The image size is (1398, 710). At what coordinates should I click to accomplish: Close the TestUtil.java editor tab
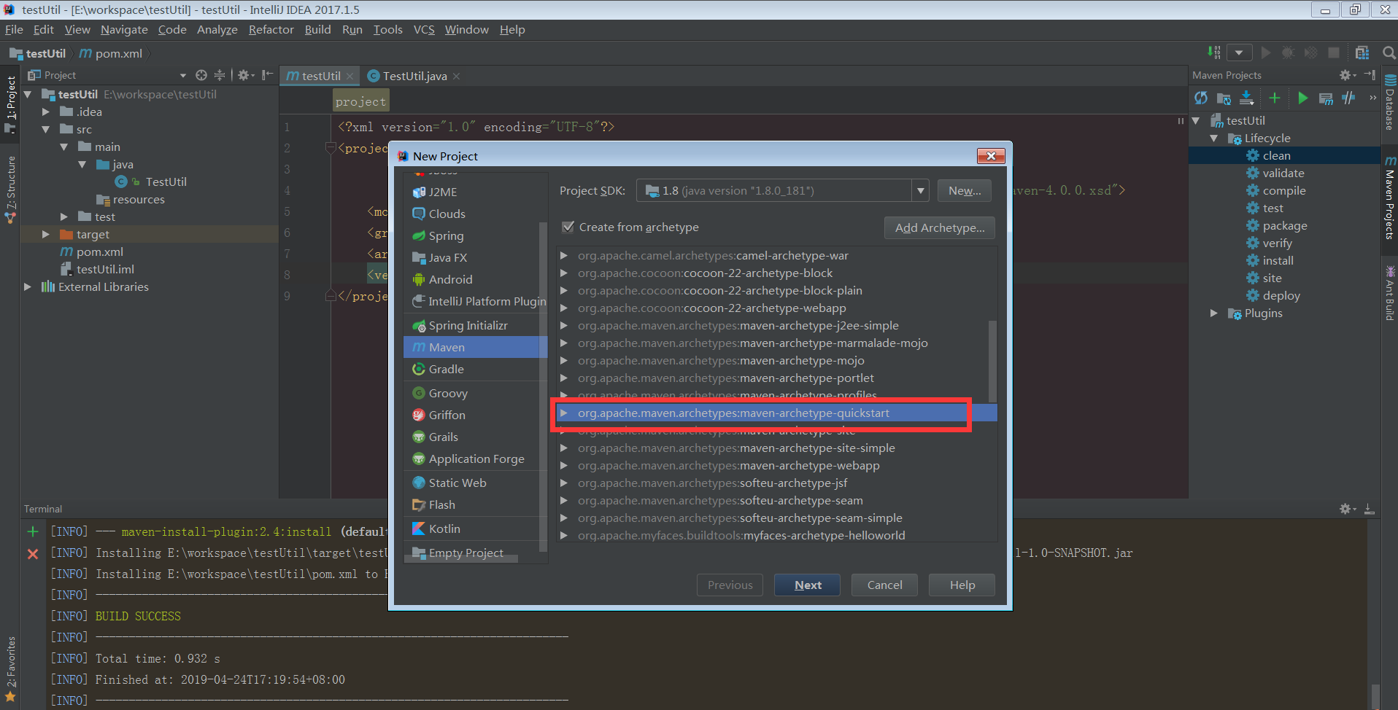tap(456, 76)
